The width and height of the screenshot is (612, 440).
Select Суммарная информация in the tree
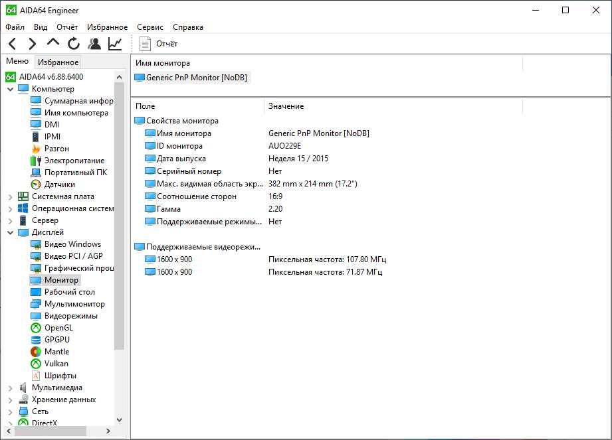(x=79, y=101)
